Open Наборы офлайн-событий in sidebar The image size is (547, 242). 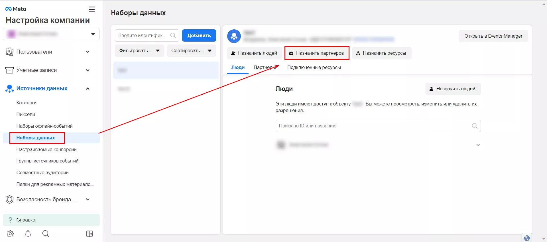pos(44,126)
